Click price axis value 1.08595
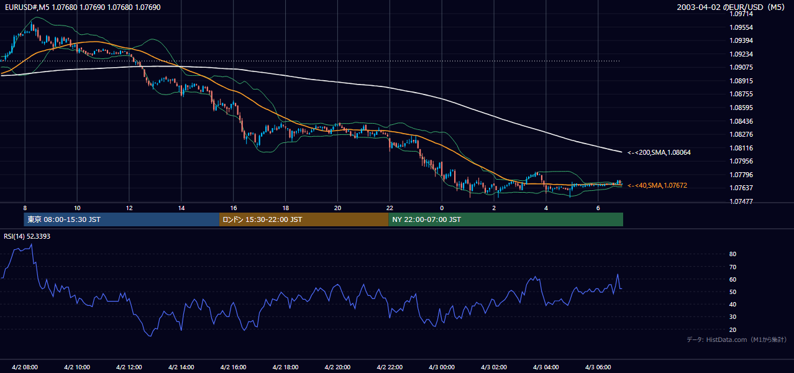The width and height of the screenshot is (794, 373). click(x=741, y=108)
